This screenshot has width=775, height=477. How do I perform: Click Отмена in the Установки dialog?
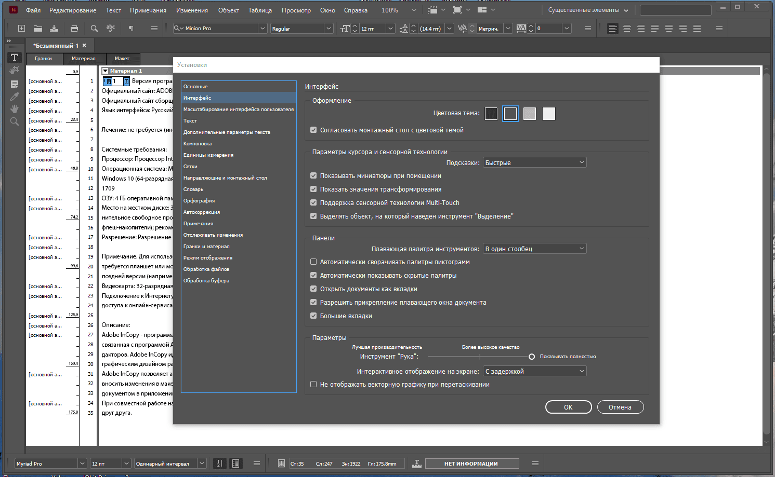click(x=620, y=407)
